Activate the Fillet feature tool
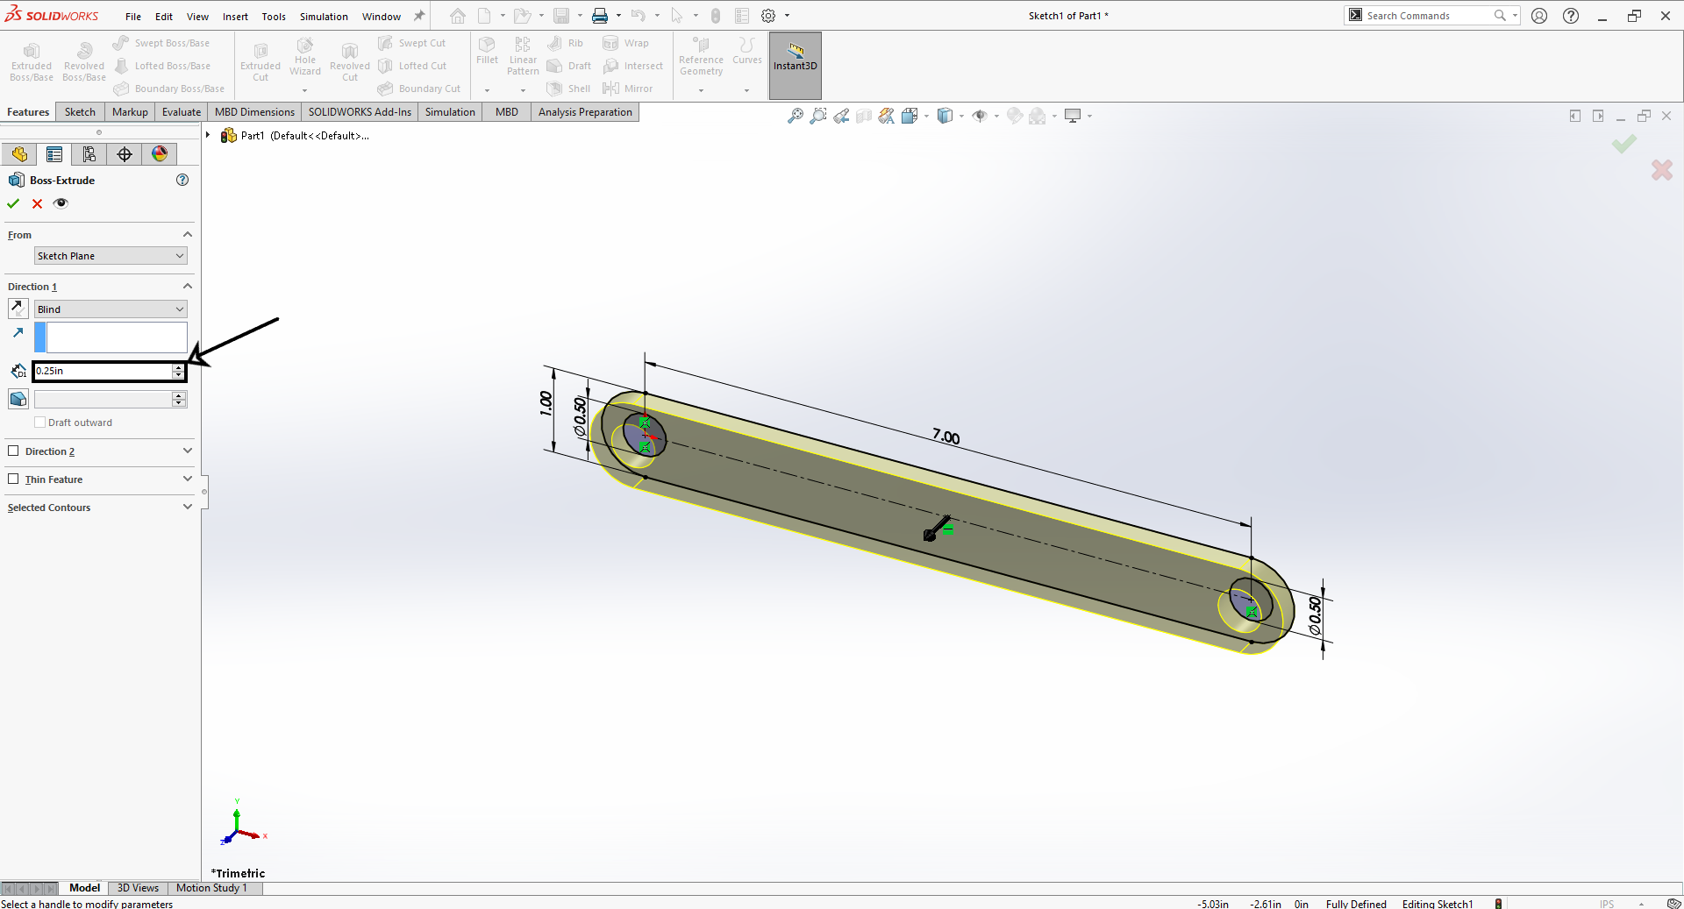Viewport: 1684px width, 909px height. (487, 53)
